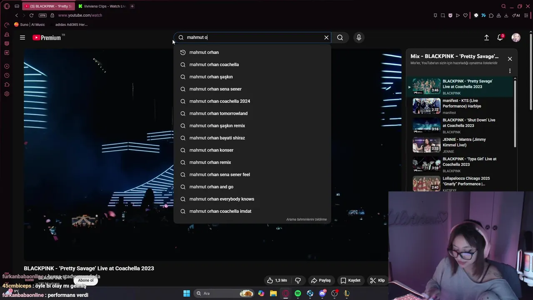Open browser extensions puzzle icon
The image size is (533, 300).
coord(491,15)
